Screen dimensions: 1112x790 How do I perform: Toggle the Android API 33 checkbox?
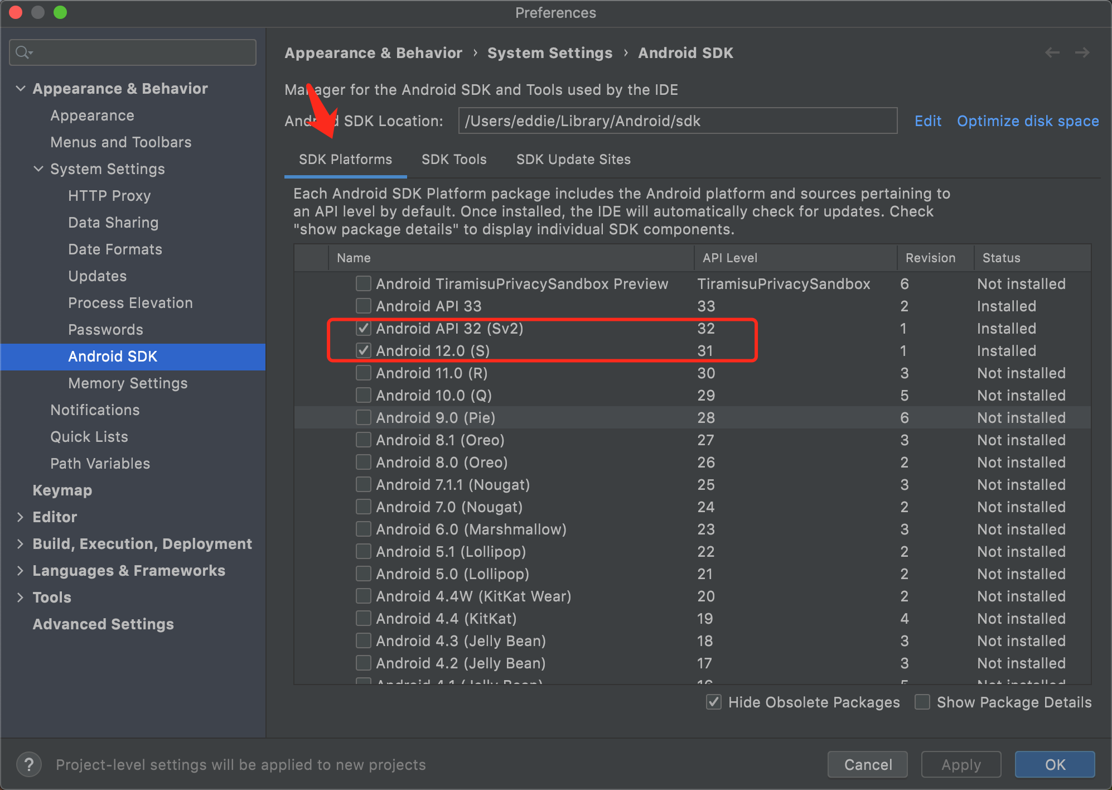click(x=364, y=306)
